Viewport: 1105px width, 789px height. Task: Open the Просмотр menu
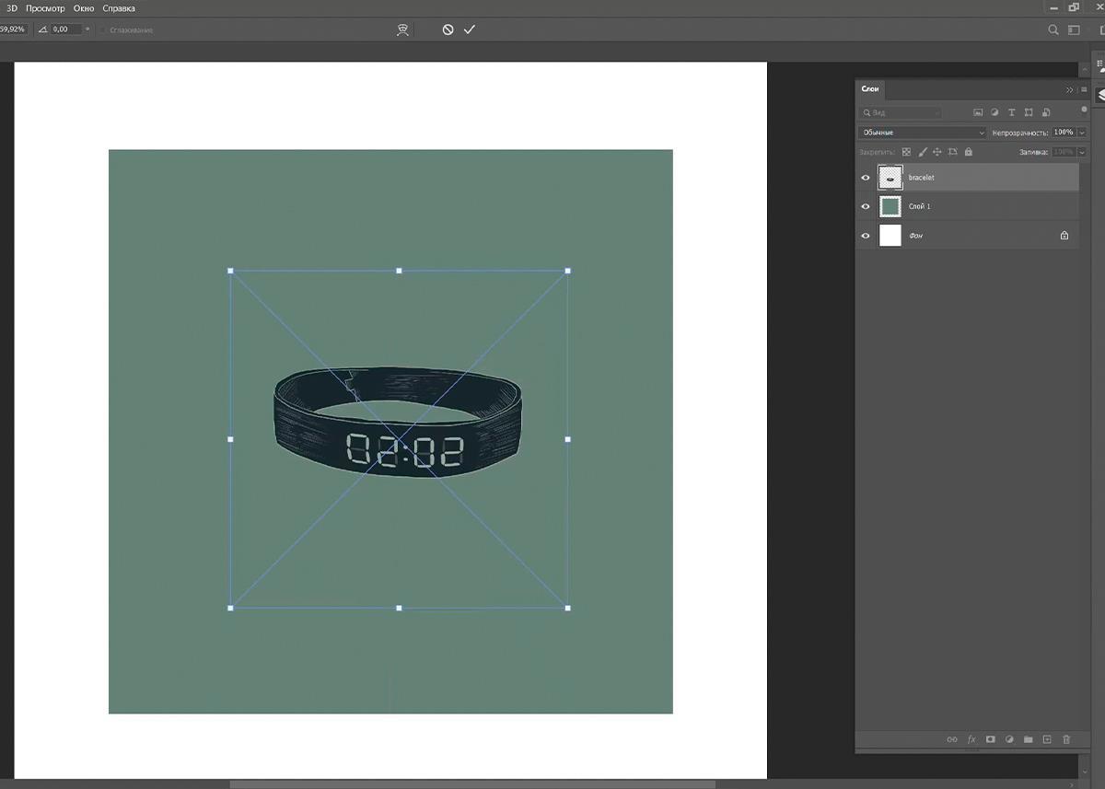pos(45,8)
